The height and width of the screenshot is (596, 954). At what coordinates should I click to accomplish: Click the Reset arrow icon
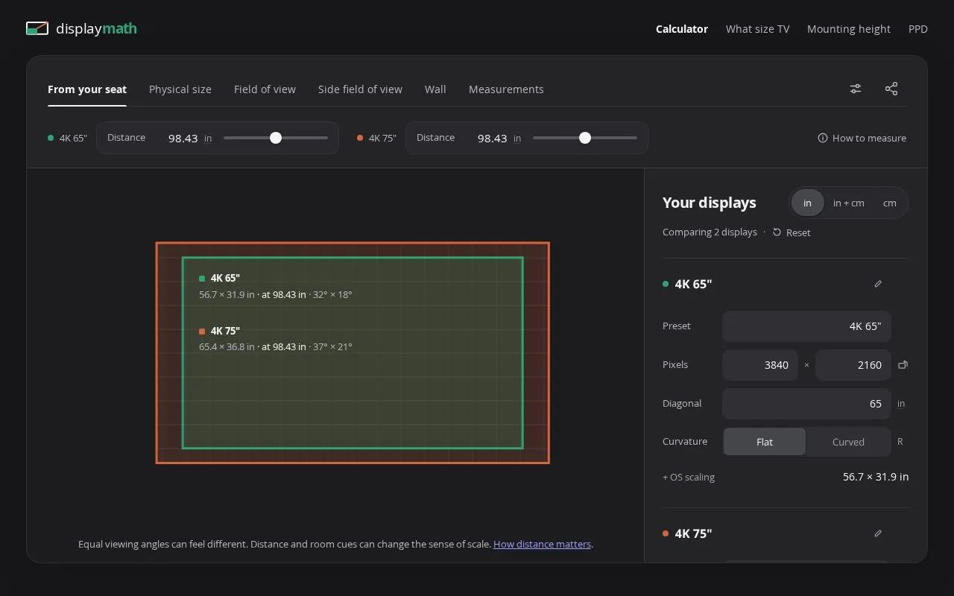click(777, 232)
